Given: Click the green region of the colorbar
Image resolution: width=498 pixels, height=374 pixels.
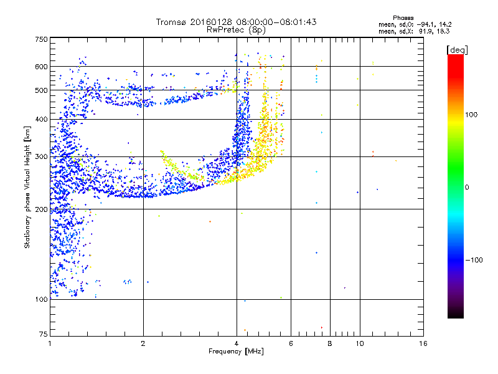Looking at the screenshot, I should point(456,168).
